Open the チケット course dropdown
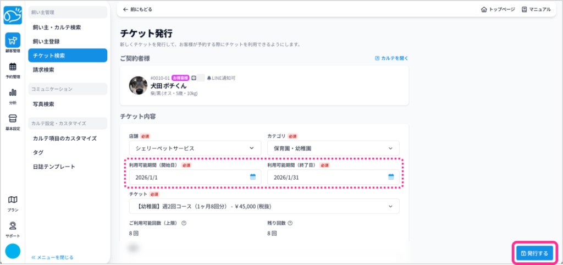Viewport: 563px width, 265px height. (264, 206)
